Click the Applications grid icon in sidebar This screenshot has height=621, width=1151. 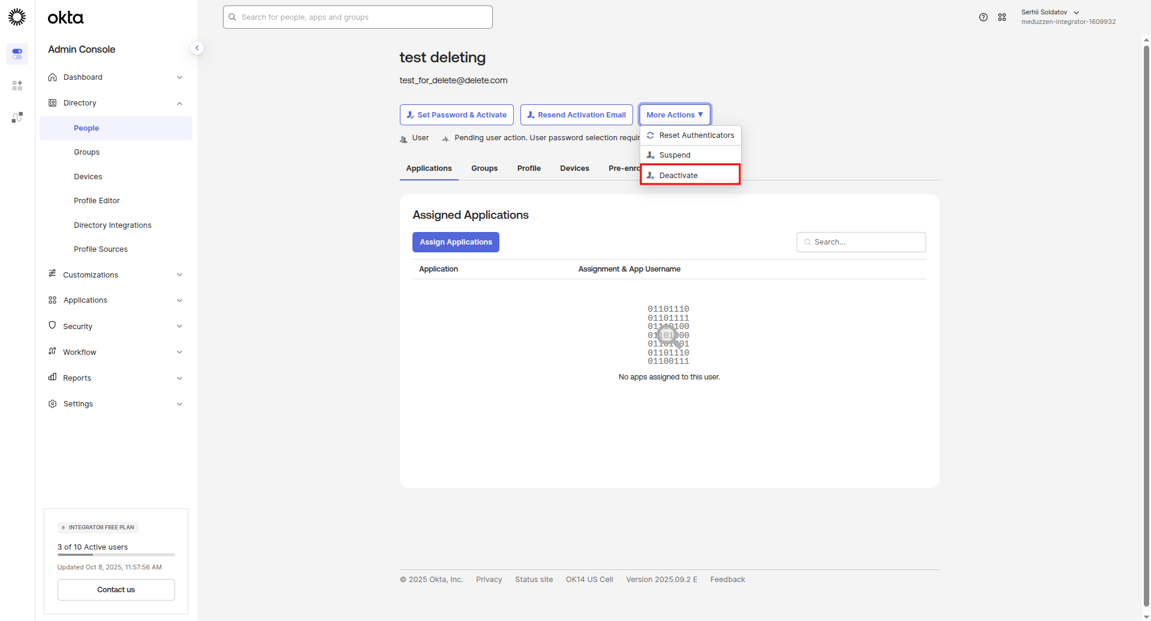coord(53,300)
